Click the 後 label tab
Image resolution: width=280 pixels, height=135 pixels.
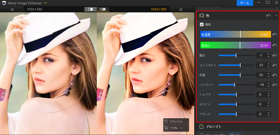[181, 9]
